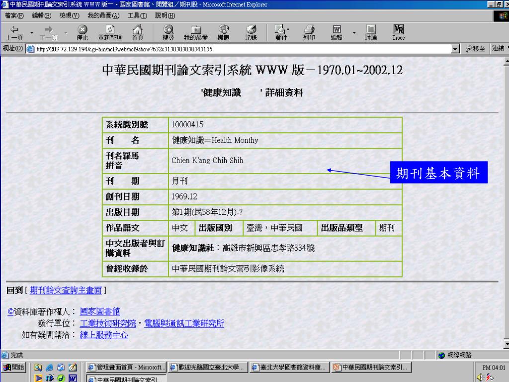Select the 月刊 frequency cell
509x382 pixels.
pyautogui.click(x=285, y=181)
